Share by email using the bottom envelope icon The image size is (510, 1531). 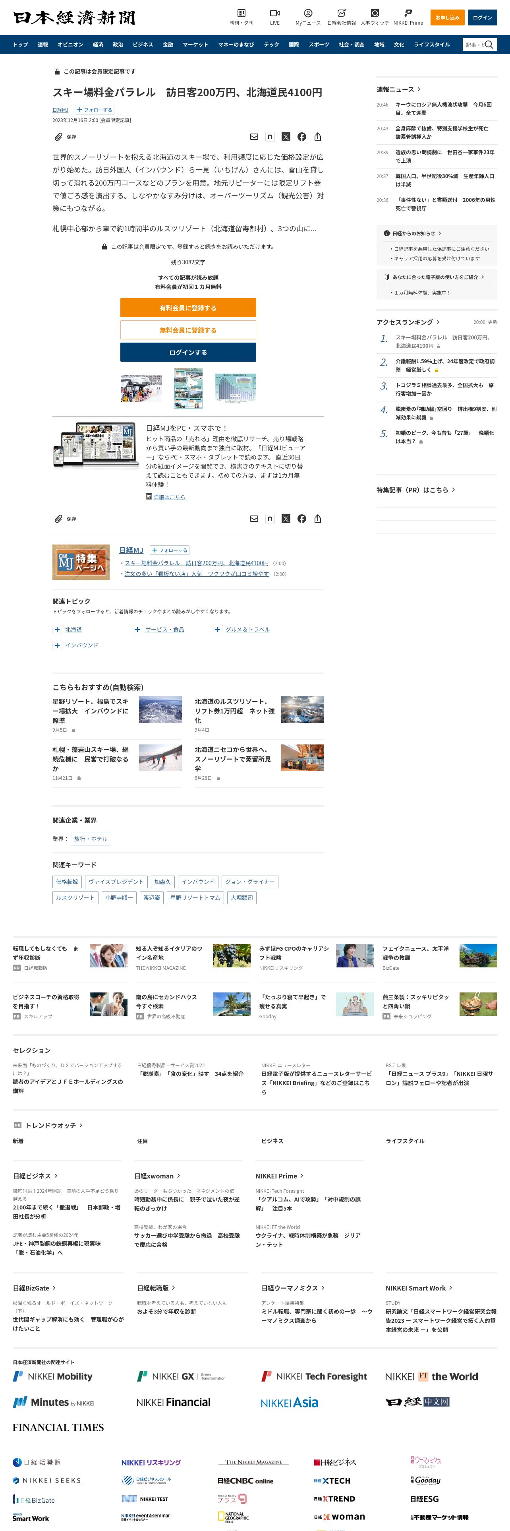click(x=254, y=519)
